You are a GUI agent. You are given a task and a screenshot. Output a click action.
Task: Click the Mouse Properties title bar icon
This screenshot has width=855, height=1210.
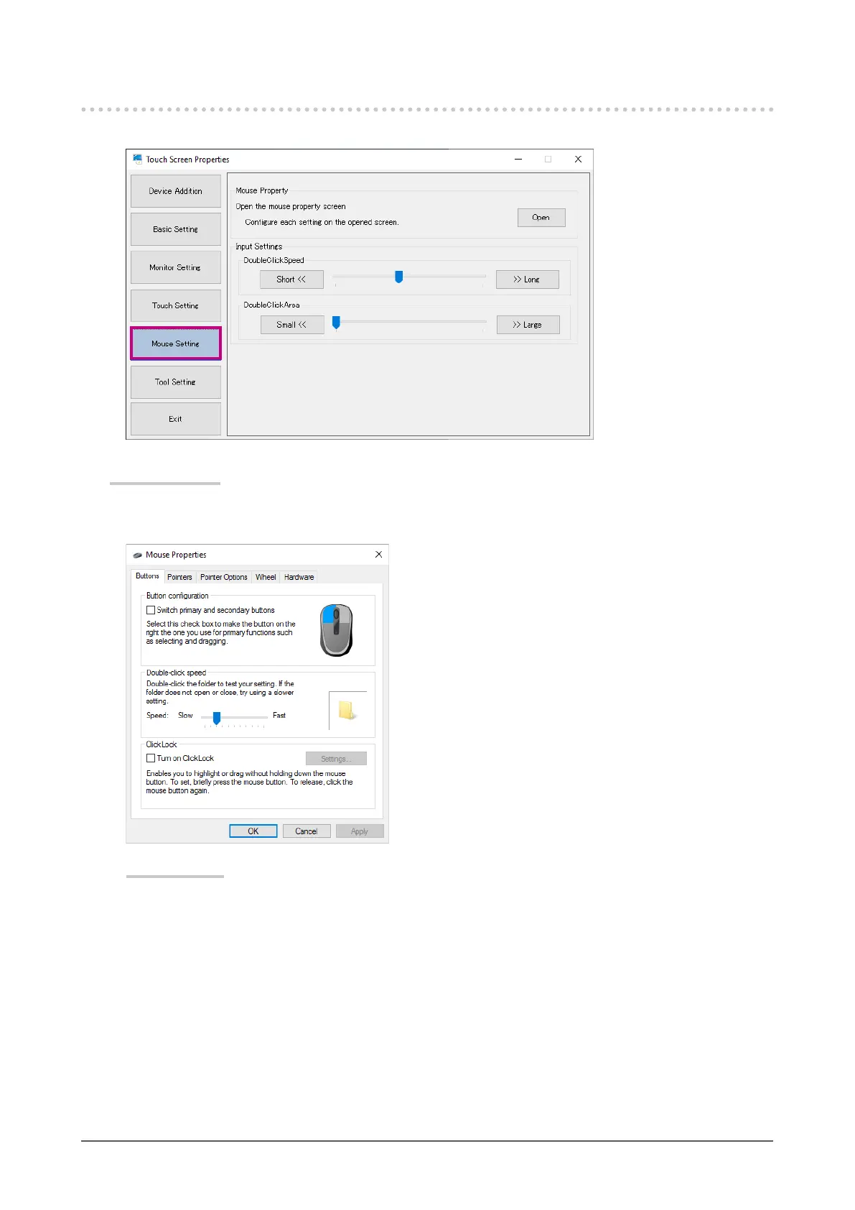137,555
